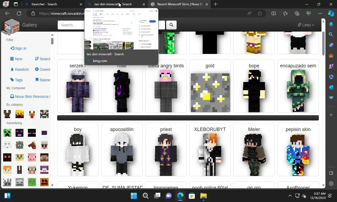Screen dimensions: 337x202
Task: Open Microsoft Store from the taskbar
Action: 192,196
